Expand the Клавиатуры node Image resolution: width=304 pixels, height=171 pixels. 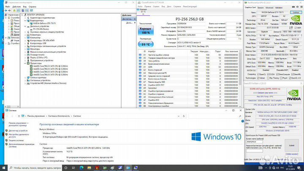click(25, 35)
